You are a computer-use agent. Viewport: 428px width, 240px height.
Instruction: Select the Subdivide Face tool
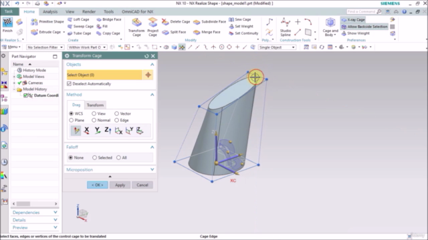(x=209, y=22)
